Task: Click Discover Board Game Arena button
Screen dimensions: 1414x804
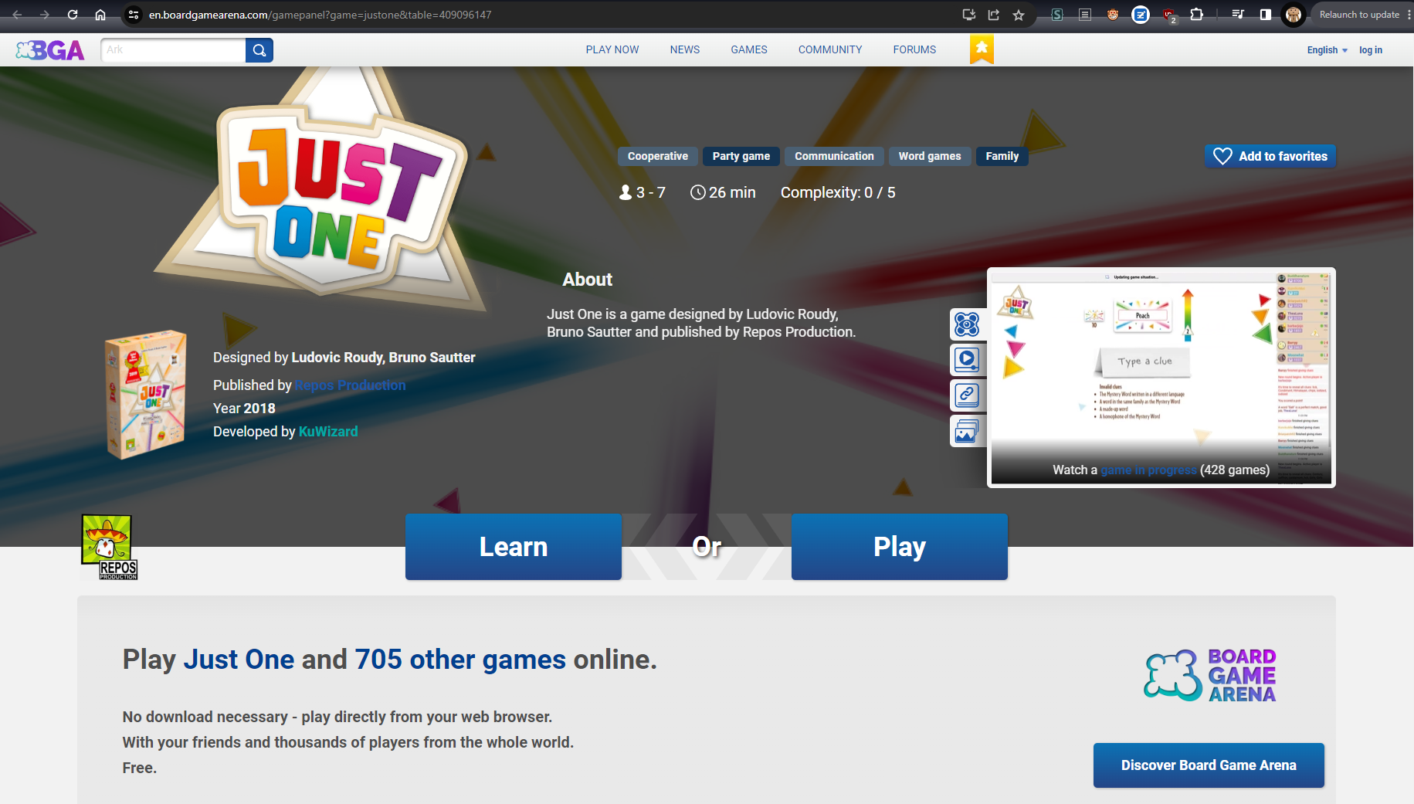Action: tap(1209, 765)
